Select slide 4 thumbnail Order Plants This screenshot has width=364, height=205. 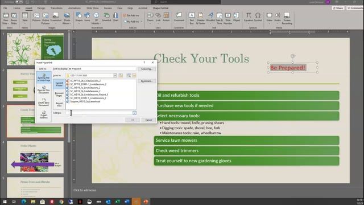[35, 157]
